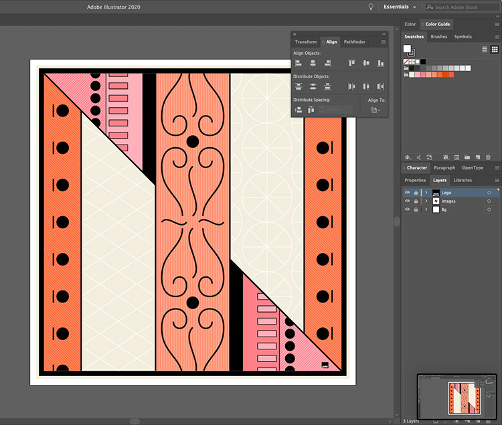502x425 pixels.
Task: Switch to the Pathfinder tab
Action: pos(354,42)
